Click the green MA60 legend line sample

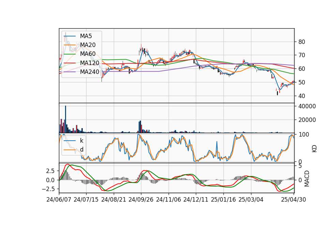[69, 54]
